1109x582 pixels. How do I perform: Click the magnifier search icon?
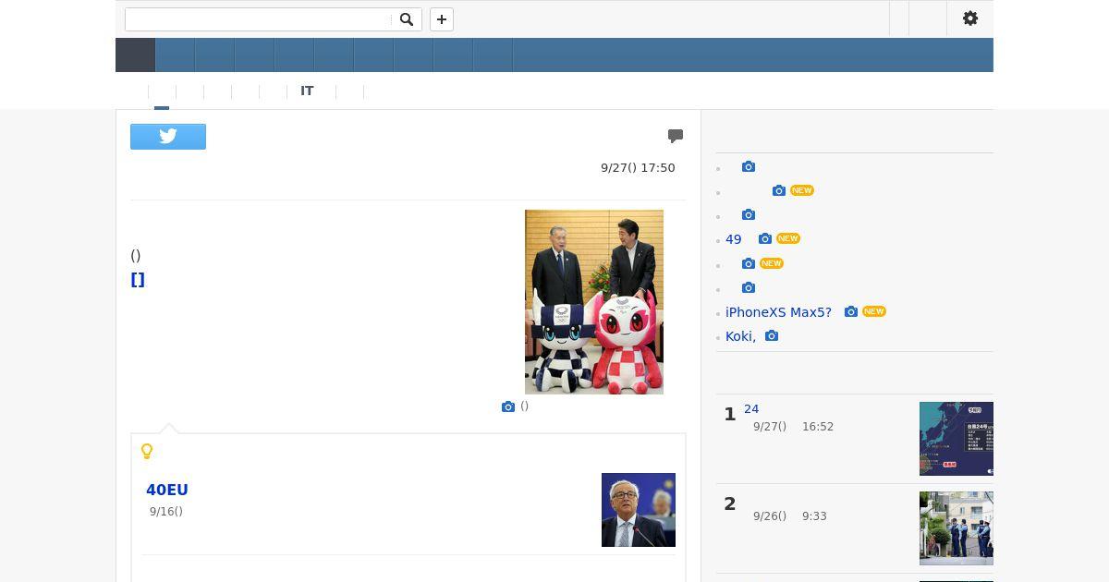[407, 19]
